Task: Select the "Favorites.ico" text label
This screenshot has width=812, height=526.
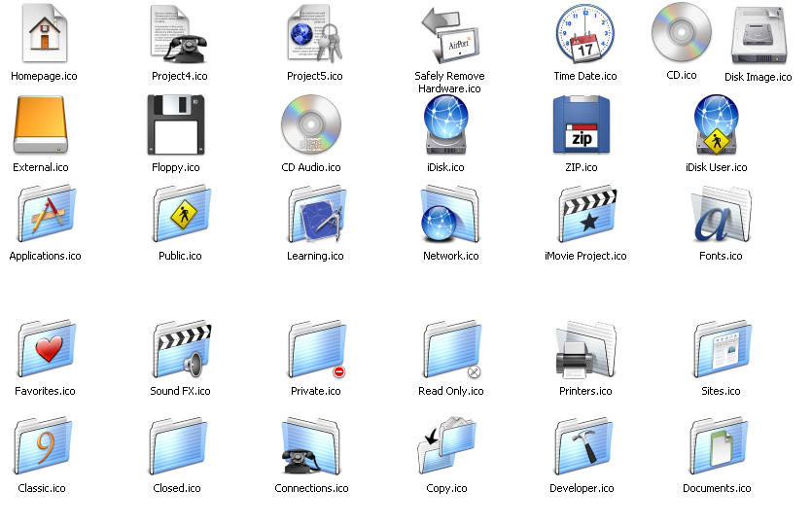Action: (x=45, y=391)
